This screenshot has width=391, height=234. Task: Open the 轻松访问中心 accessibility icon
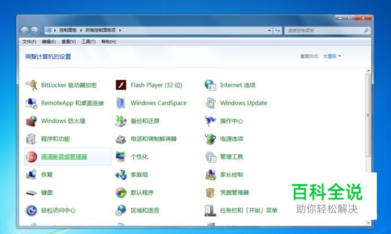(x=32, y=211)
